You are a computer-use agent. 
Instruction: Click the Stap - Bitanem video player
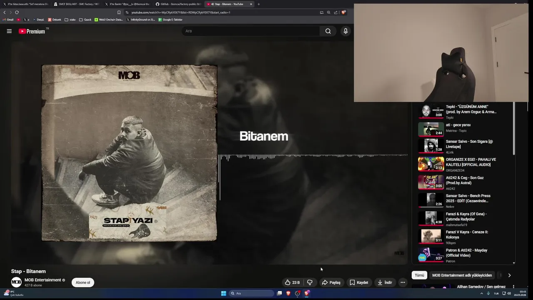pos(209,153)
